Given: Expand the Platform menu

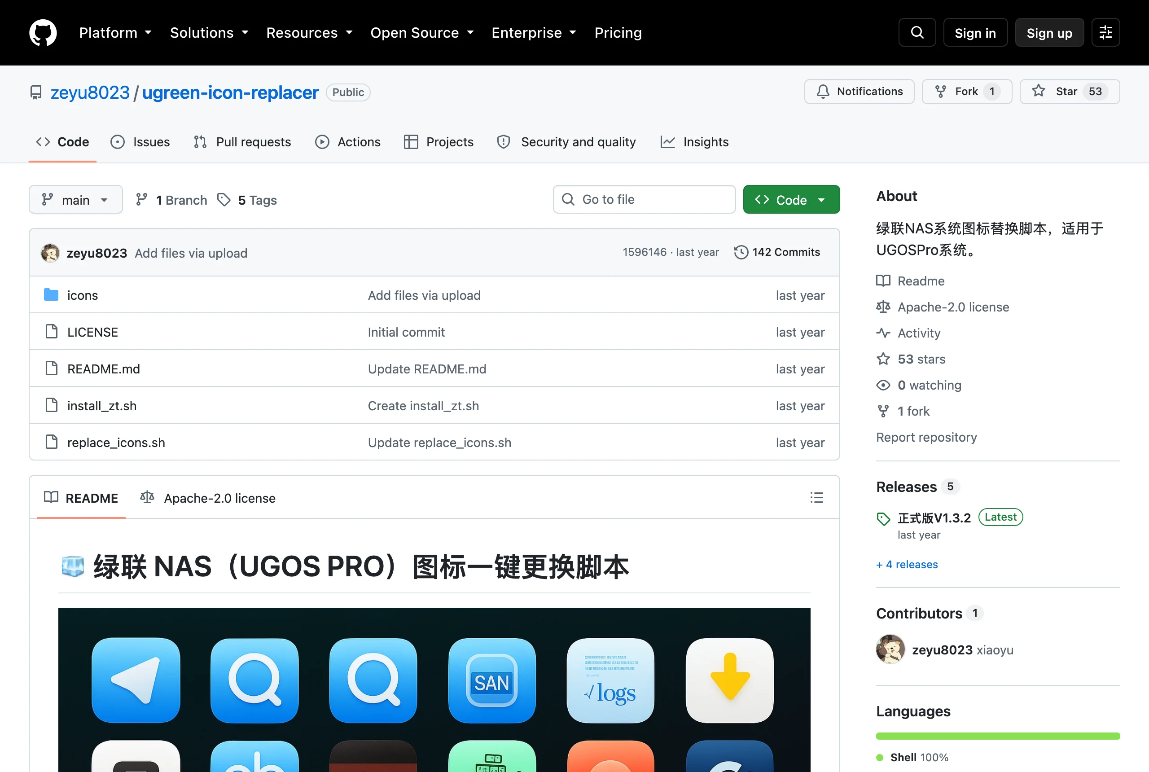Looking at the screenshot, I should point(115,32).
